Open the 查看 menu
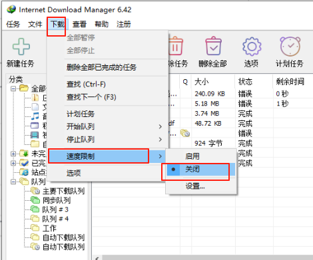This screenshot has width=313, height=260. [x=79, y=24]
